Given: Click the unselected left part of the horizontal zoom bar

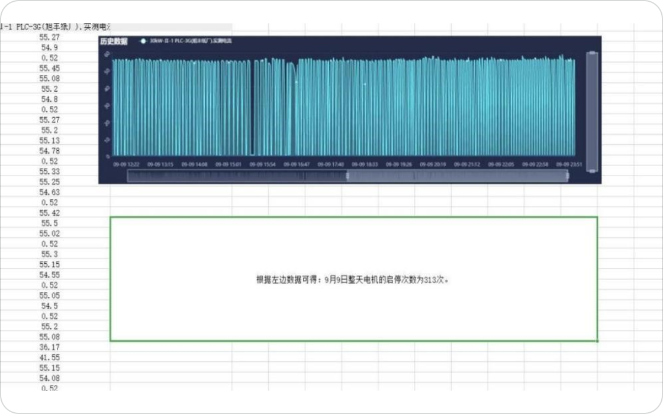Looking at the screenshot, I should click(x=237, y=176).
